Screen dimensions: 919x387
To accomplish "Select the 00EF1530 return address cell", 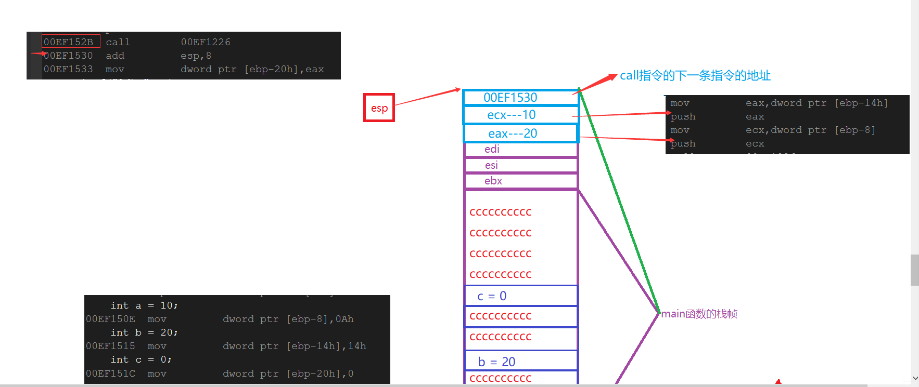I will click(521, 98).
